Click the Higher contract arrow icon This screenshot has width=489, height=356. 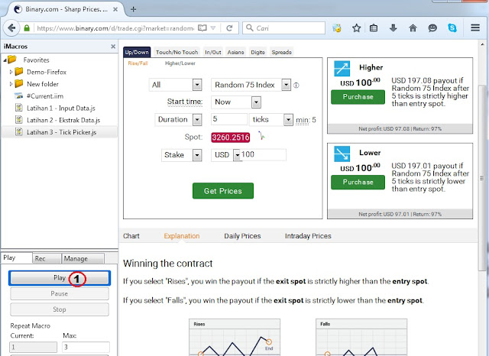(342, 68)
